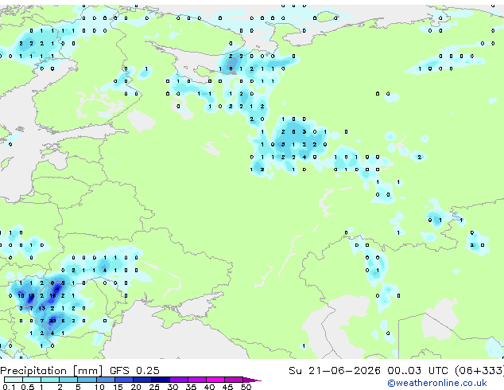Click the '18' precipitation value on the map
This screenshot has height=390, width=504.
click(31, 296)
